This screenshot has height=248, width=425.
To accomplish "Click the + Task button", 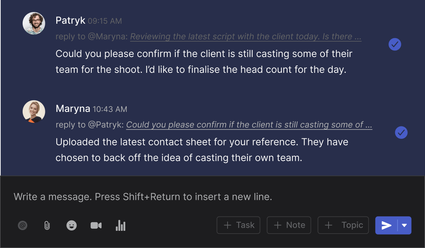I will [x=239, y=225].
